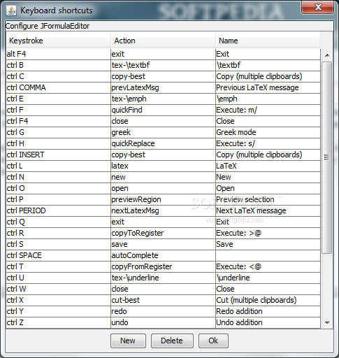Click the cut-best action cell
The width and height of the screenshot is (339, 358).
[x=163, y=300]
